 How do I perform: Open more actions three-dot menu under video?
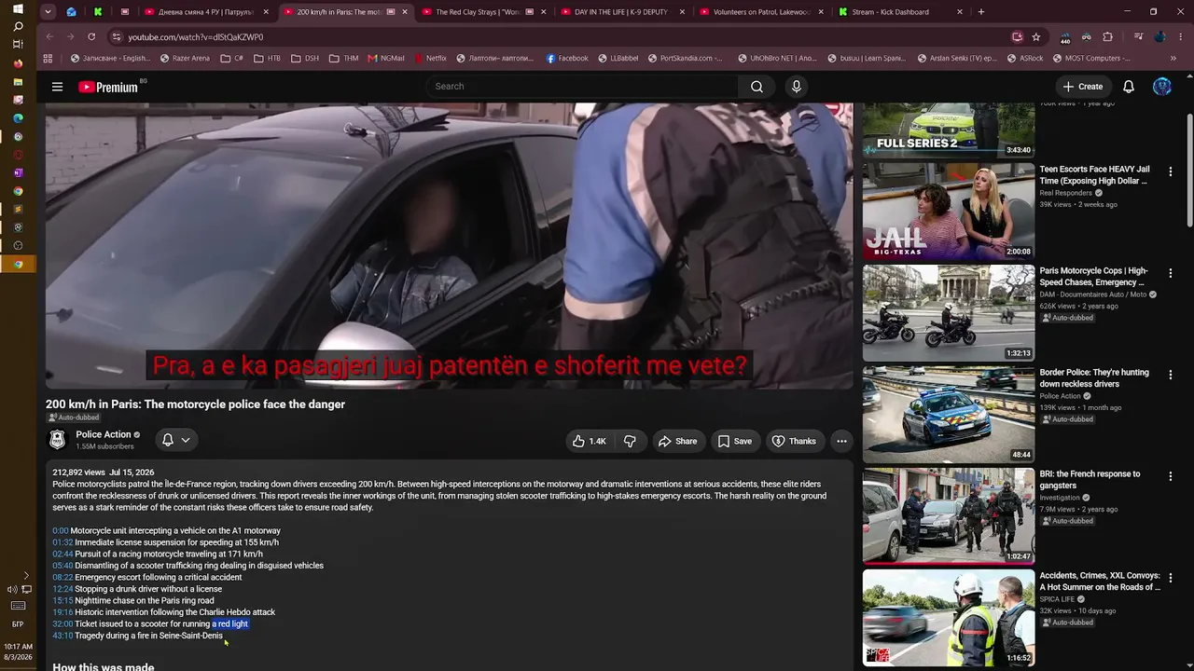click(841, 441)
